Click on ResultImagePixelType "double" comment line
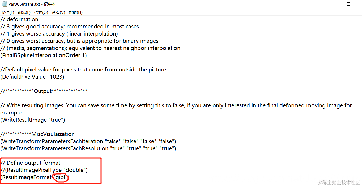The height and width of the screenshot is (187, 362). coord(44,170)
